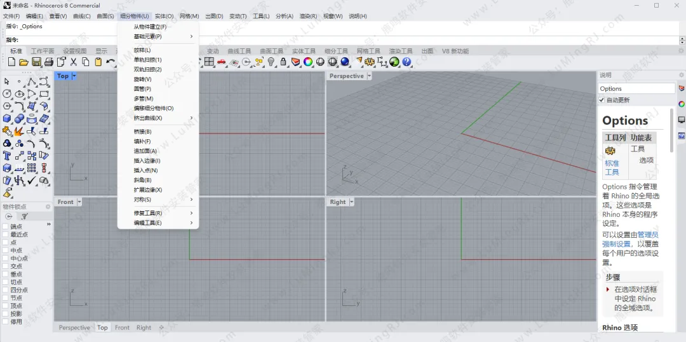Screen dimensions: 686x342
Task: Open the Perspective viewport dropdown arrow
Action: click(x=369, y=76)
